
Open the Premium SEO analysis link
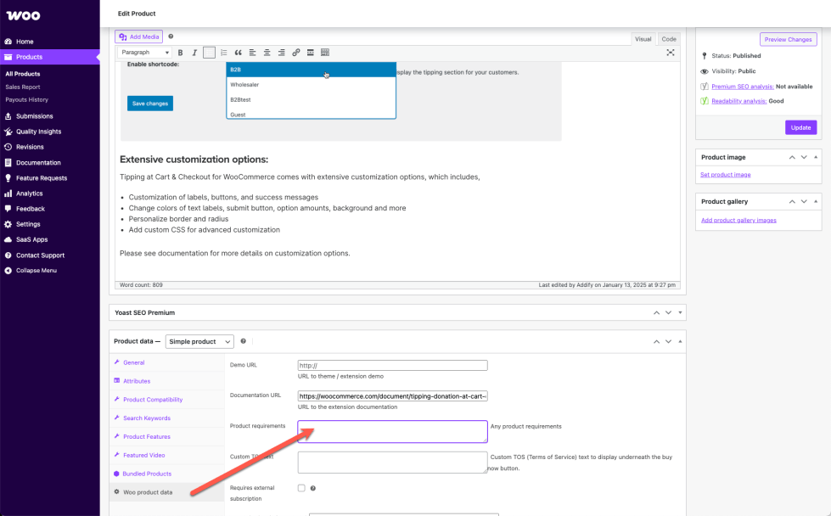point(743,87)
